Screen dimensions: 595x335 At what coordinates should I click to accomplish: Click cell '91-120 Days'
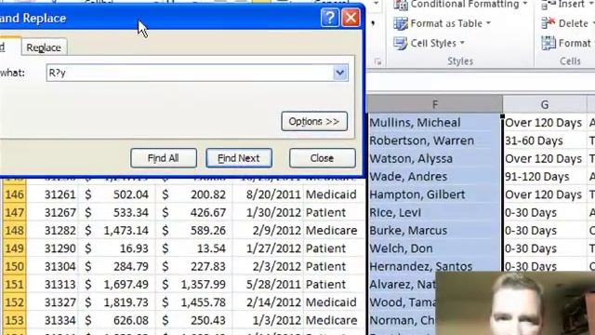click(x=545, y=177)
